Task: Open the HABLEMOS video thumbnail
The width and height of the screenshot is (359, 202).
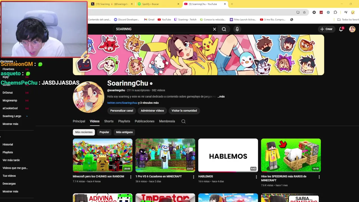Action: [228, 155]
